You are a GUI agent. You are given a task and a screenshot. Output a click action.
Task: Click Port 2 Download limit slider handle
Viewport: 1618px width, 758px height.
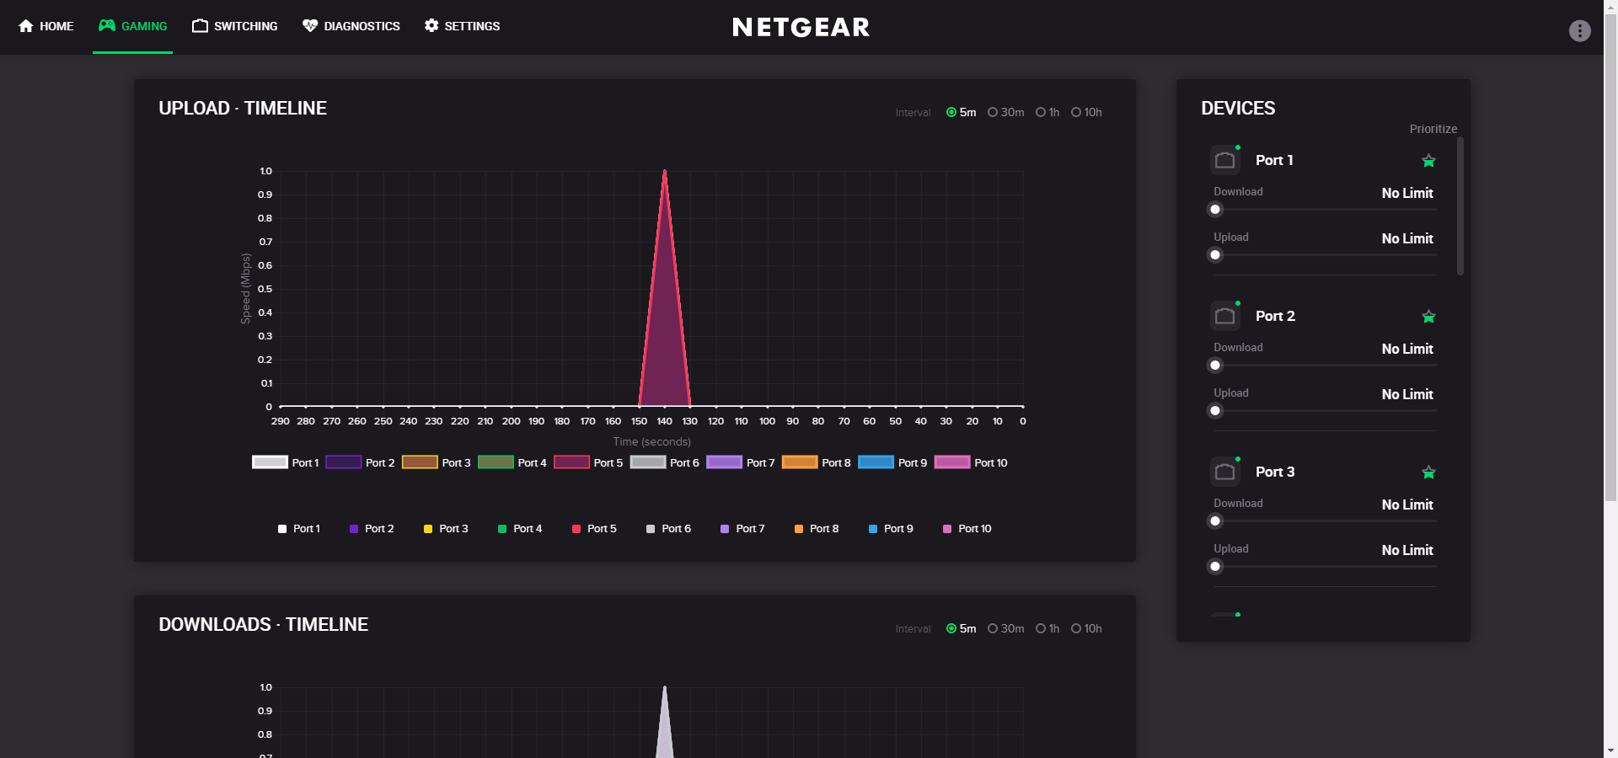1215,366
